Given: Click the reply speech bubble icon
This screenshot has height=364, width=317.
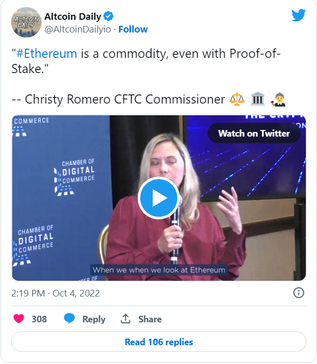Looking at the screenshot, I should click(69, 318).
